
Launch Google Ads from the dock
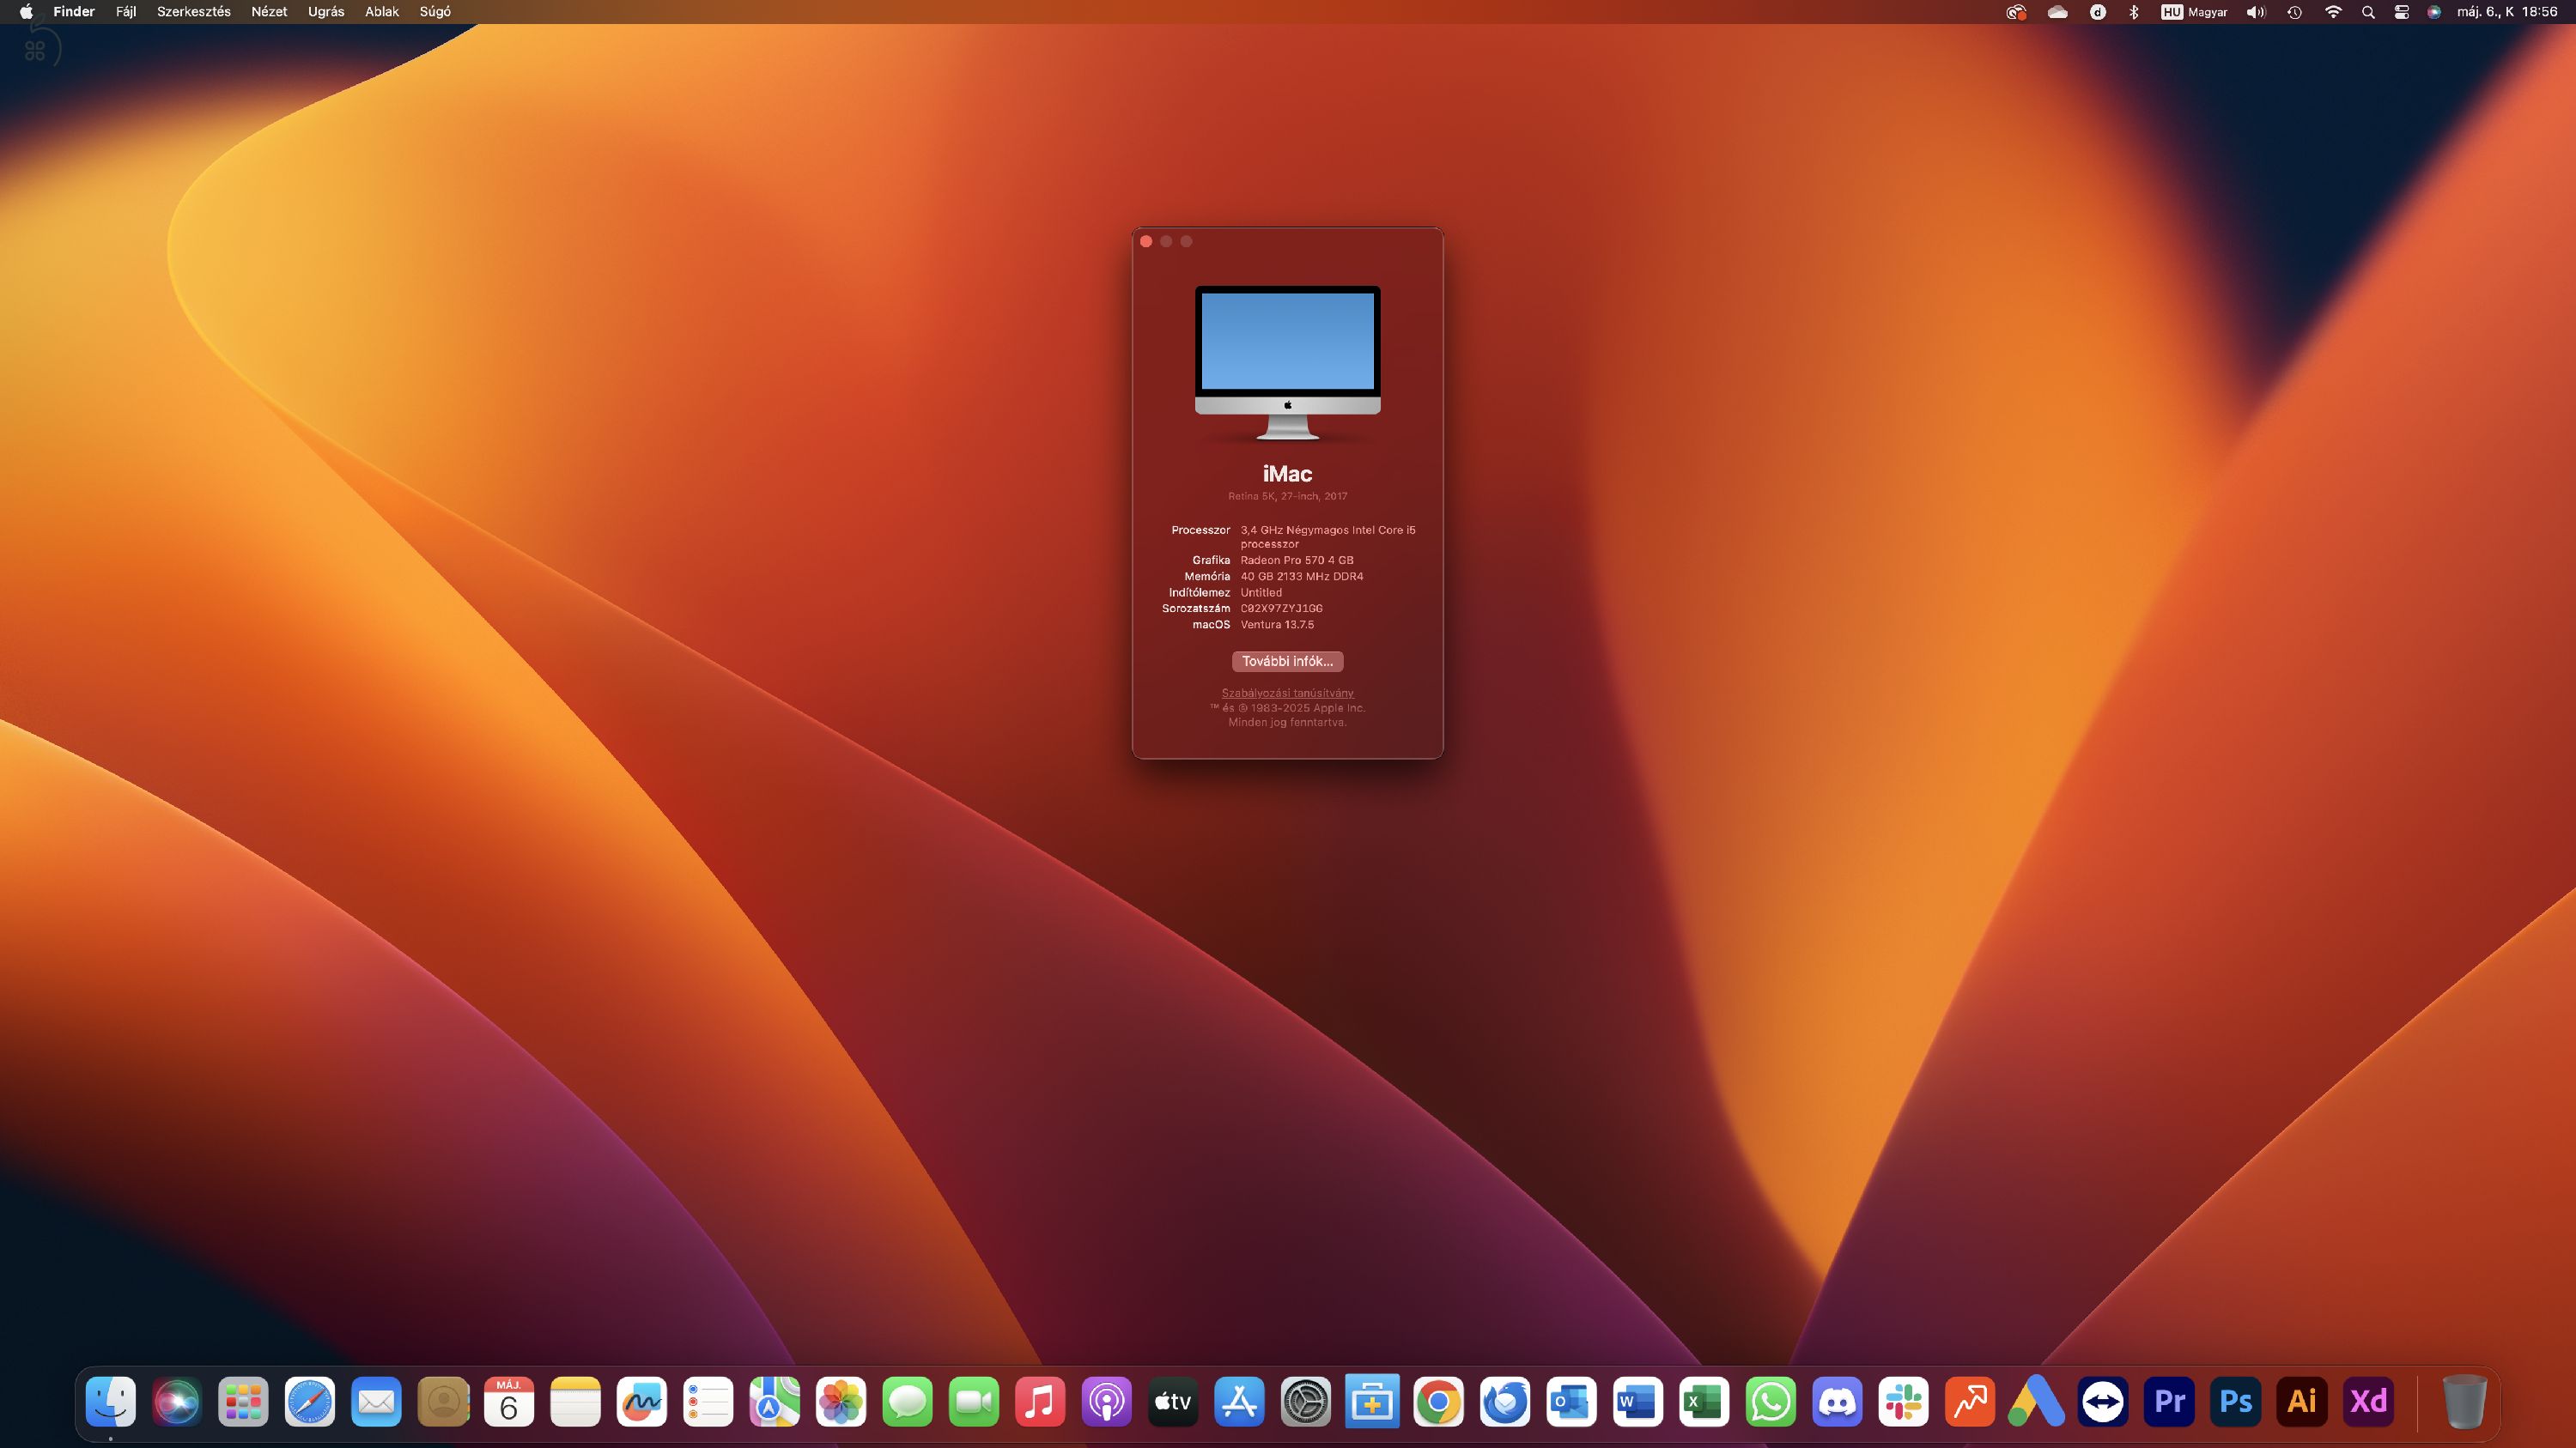(2036, 1401)
